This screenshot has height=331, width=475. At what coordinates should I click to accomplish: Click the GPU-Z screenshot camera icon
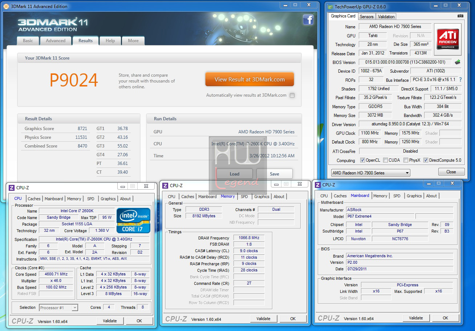click(x=460, y=16)
